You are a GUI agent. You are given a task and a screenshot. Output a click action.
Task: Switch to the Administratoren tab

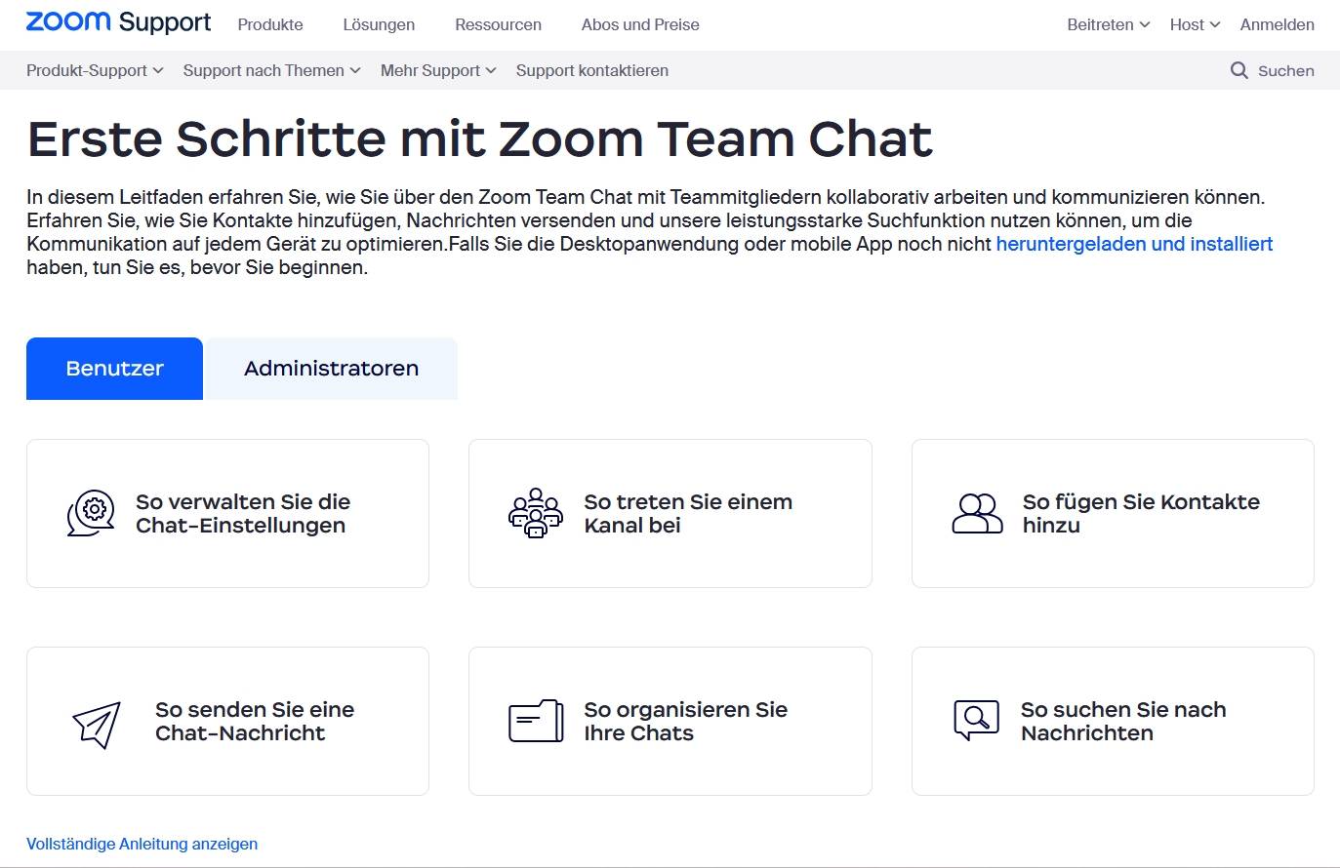click(331, 369)
